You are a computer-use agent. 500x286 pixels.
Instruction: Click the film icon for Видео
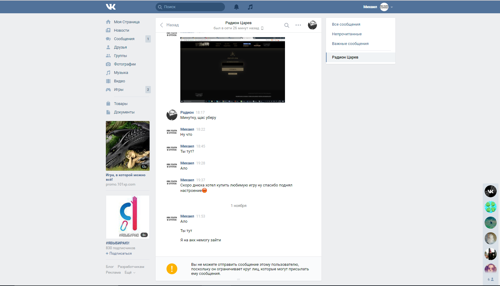click(x=108, y=81)
